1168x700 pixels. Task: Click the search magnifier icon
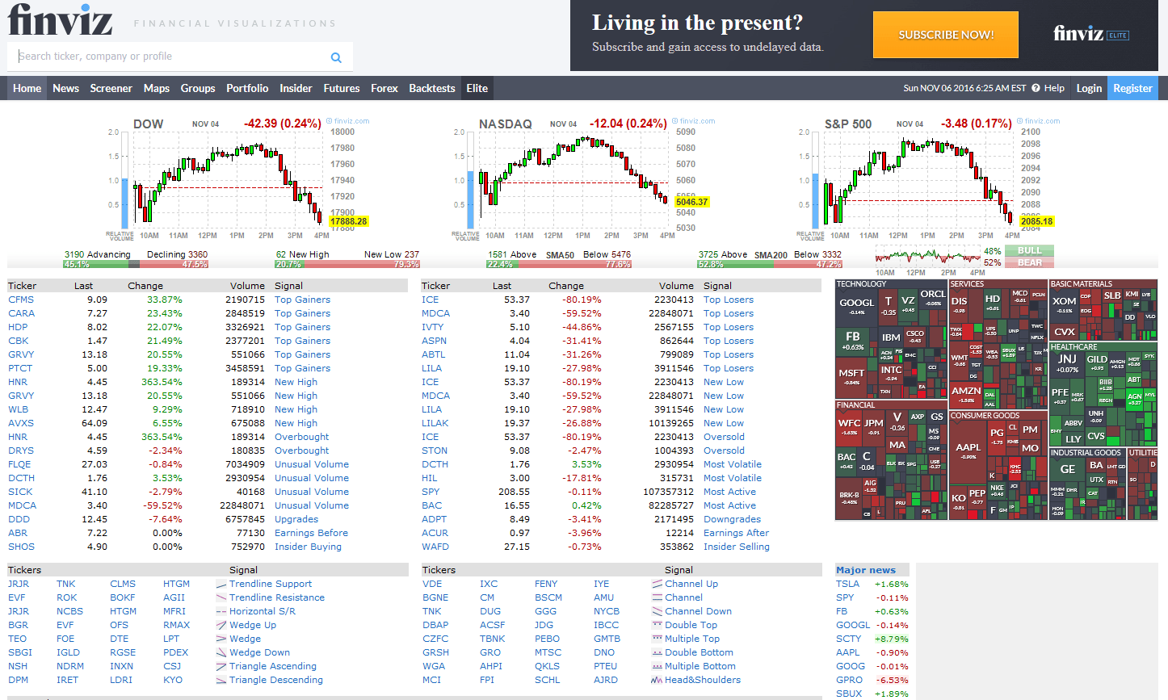(336, 57)
